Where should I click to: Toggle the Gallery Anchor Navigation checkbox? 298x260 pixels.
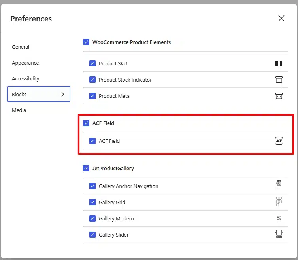coord(92,186)
